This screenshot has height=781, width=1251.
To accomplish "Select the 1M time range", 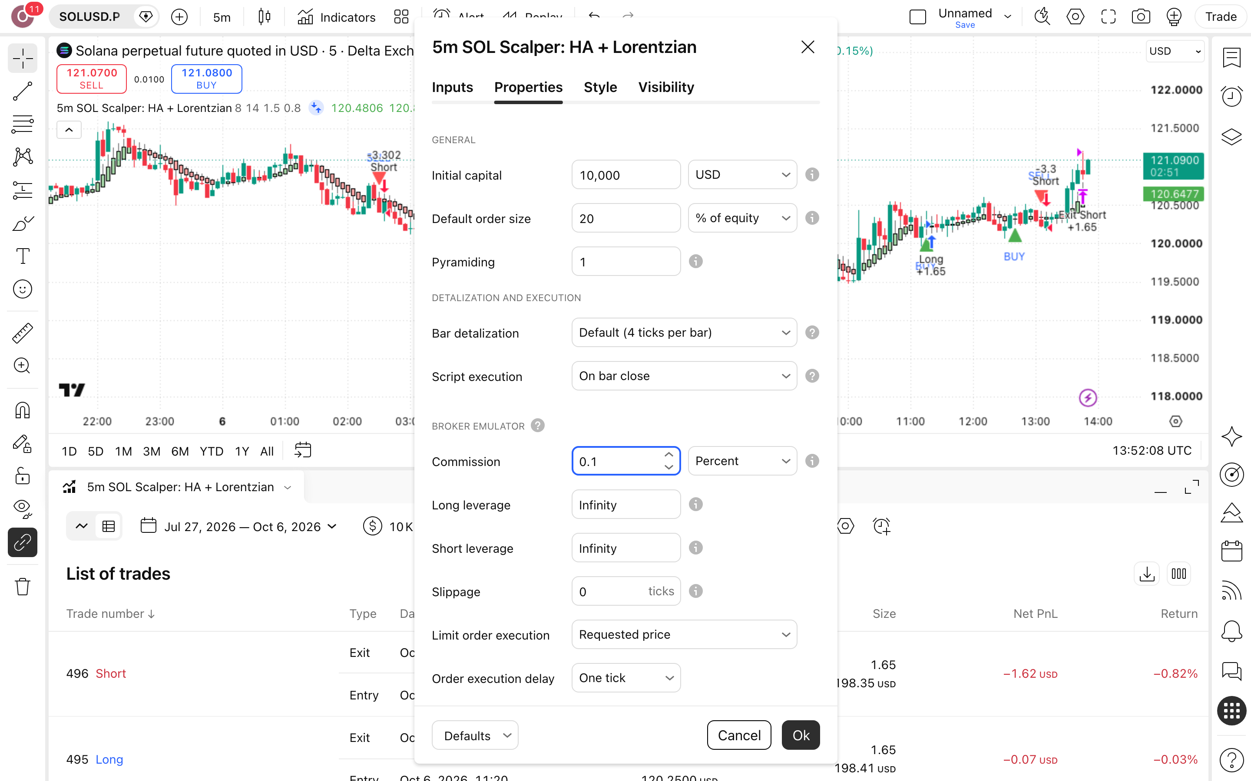I will [x=123, y=451].
